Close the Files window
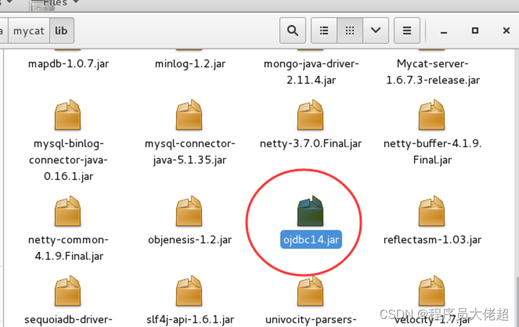 506,30
